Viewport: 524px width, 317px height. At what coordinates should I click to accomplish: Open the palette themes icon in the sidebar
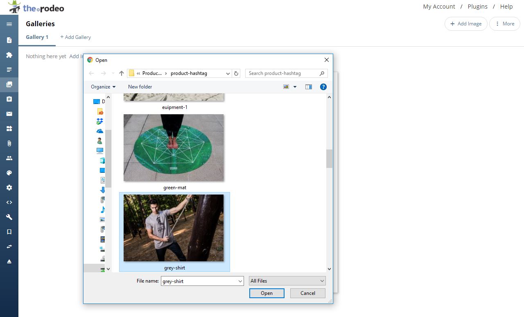[9, 173]
